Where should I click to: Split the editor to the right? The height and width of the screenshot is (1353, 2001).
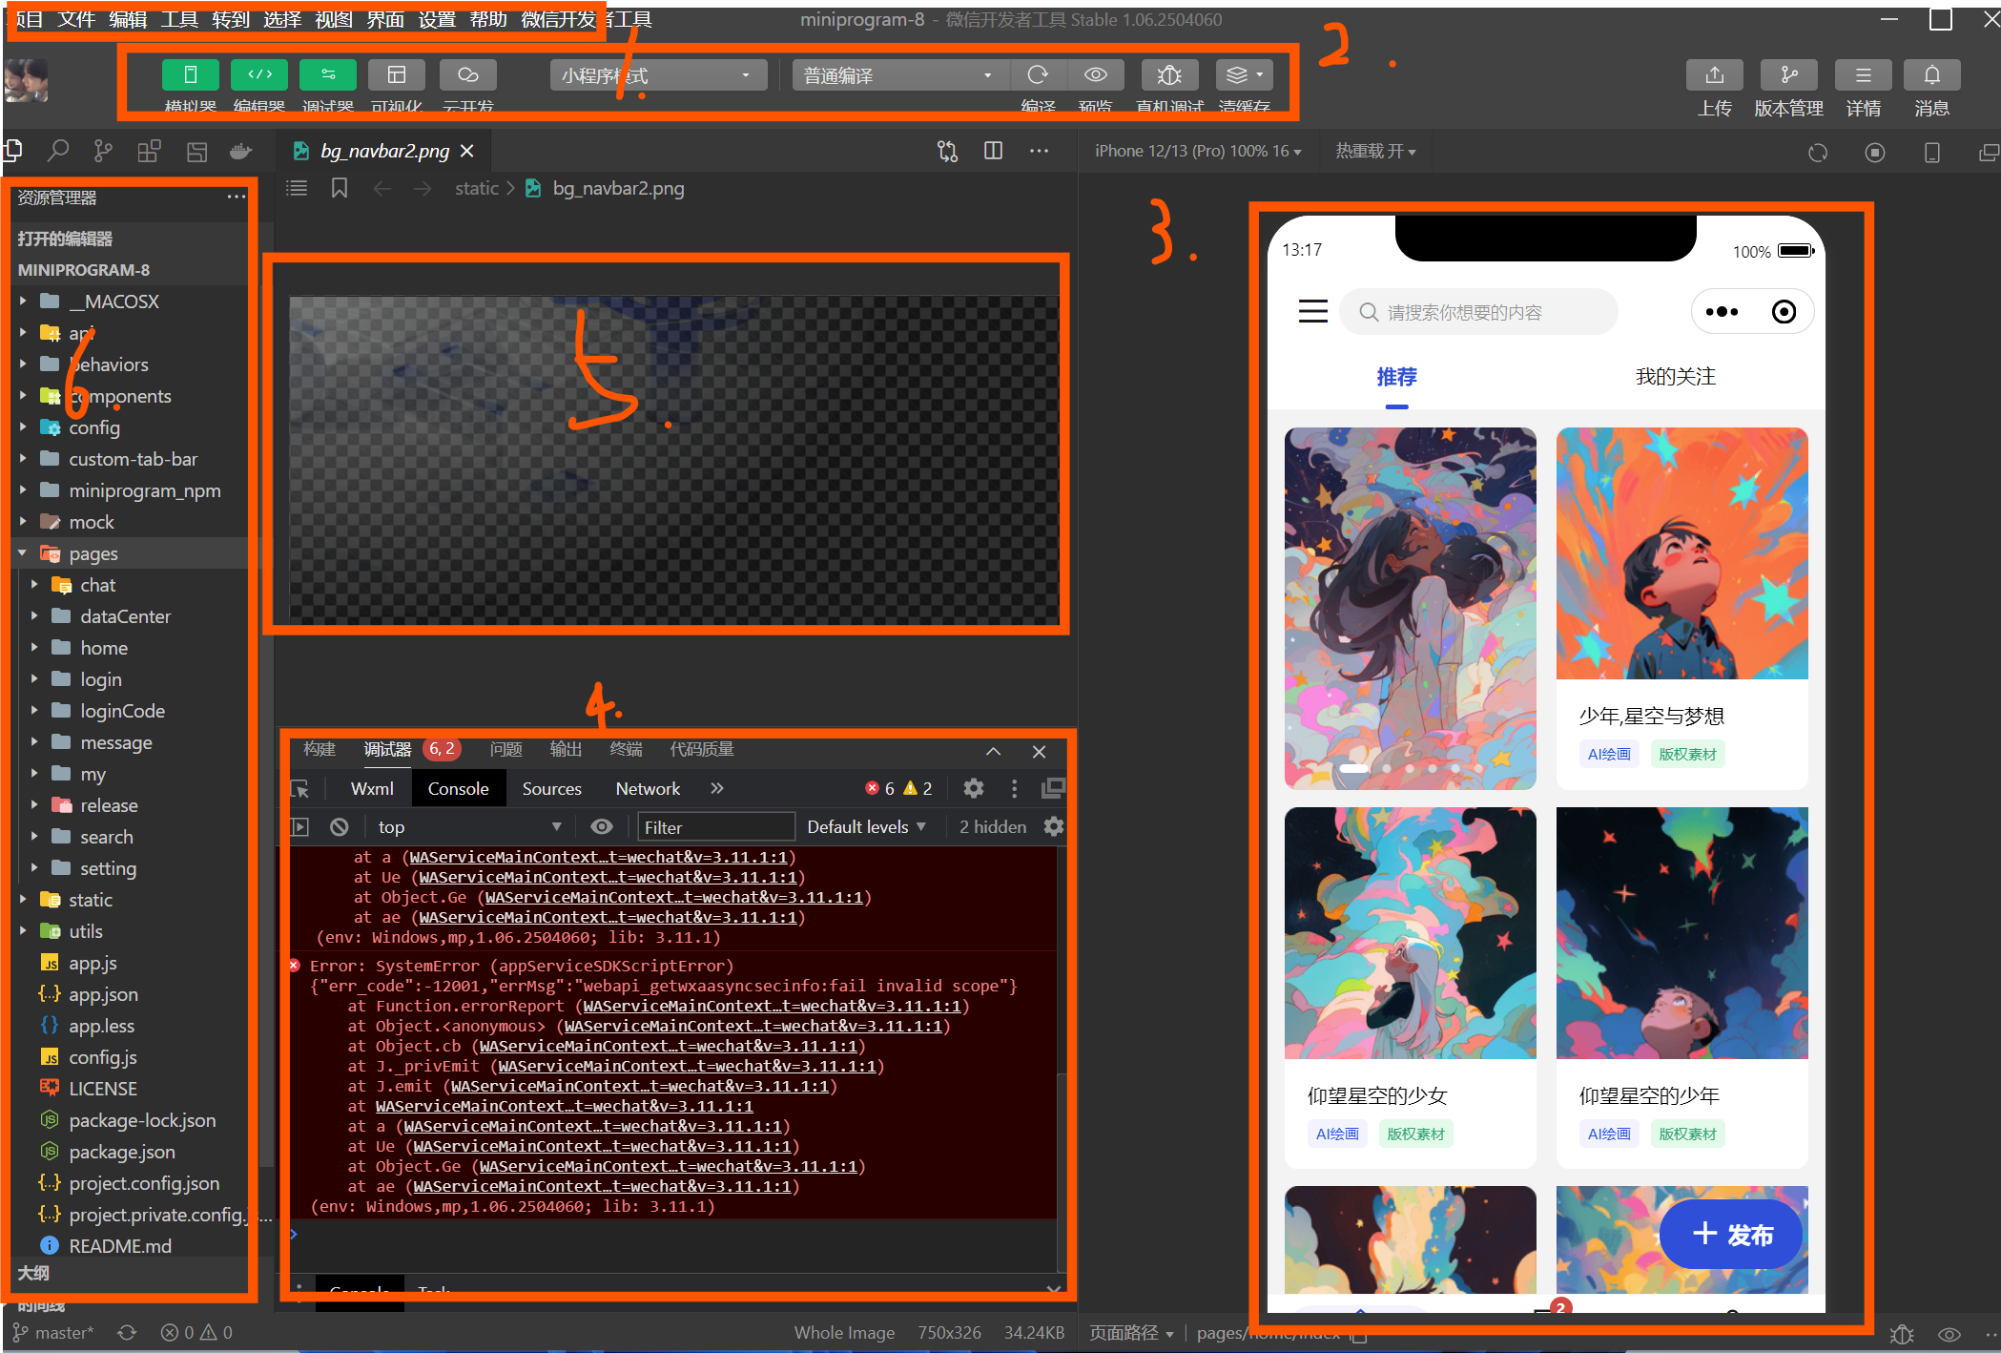point(993,151)
